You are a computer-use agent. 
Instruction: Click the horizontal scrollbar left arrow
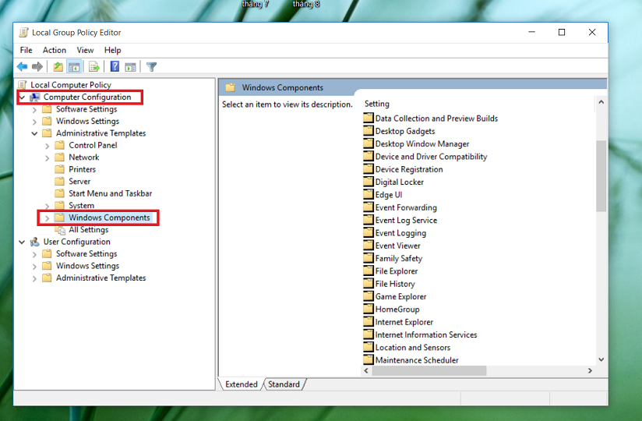(x=366, y=370)
